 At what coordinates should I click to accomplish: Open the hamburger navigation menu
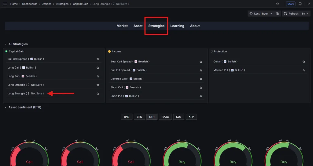[5, 4]
